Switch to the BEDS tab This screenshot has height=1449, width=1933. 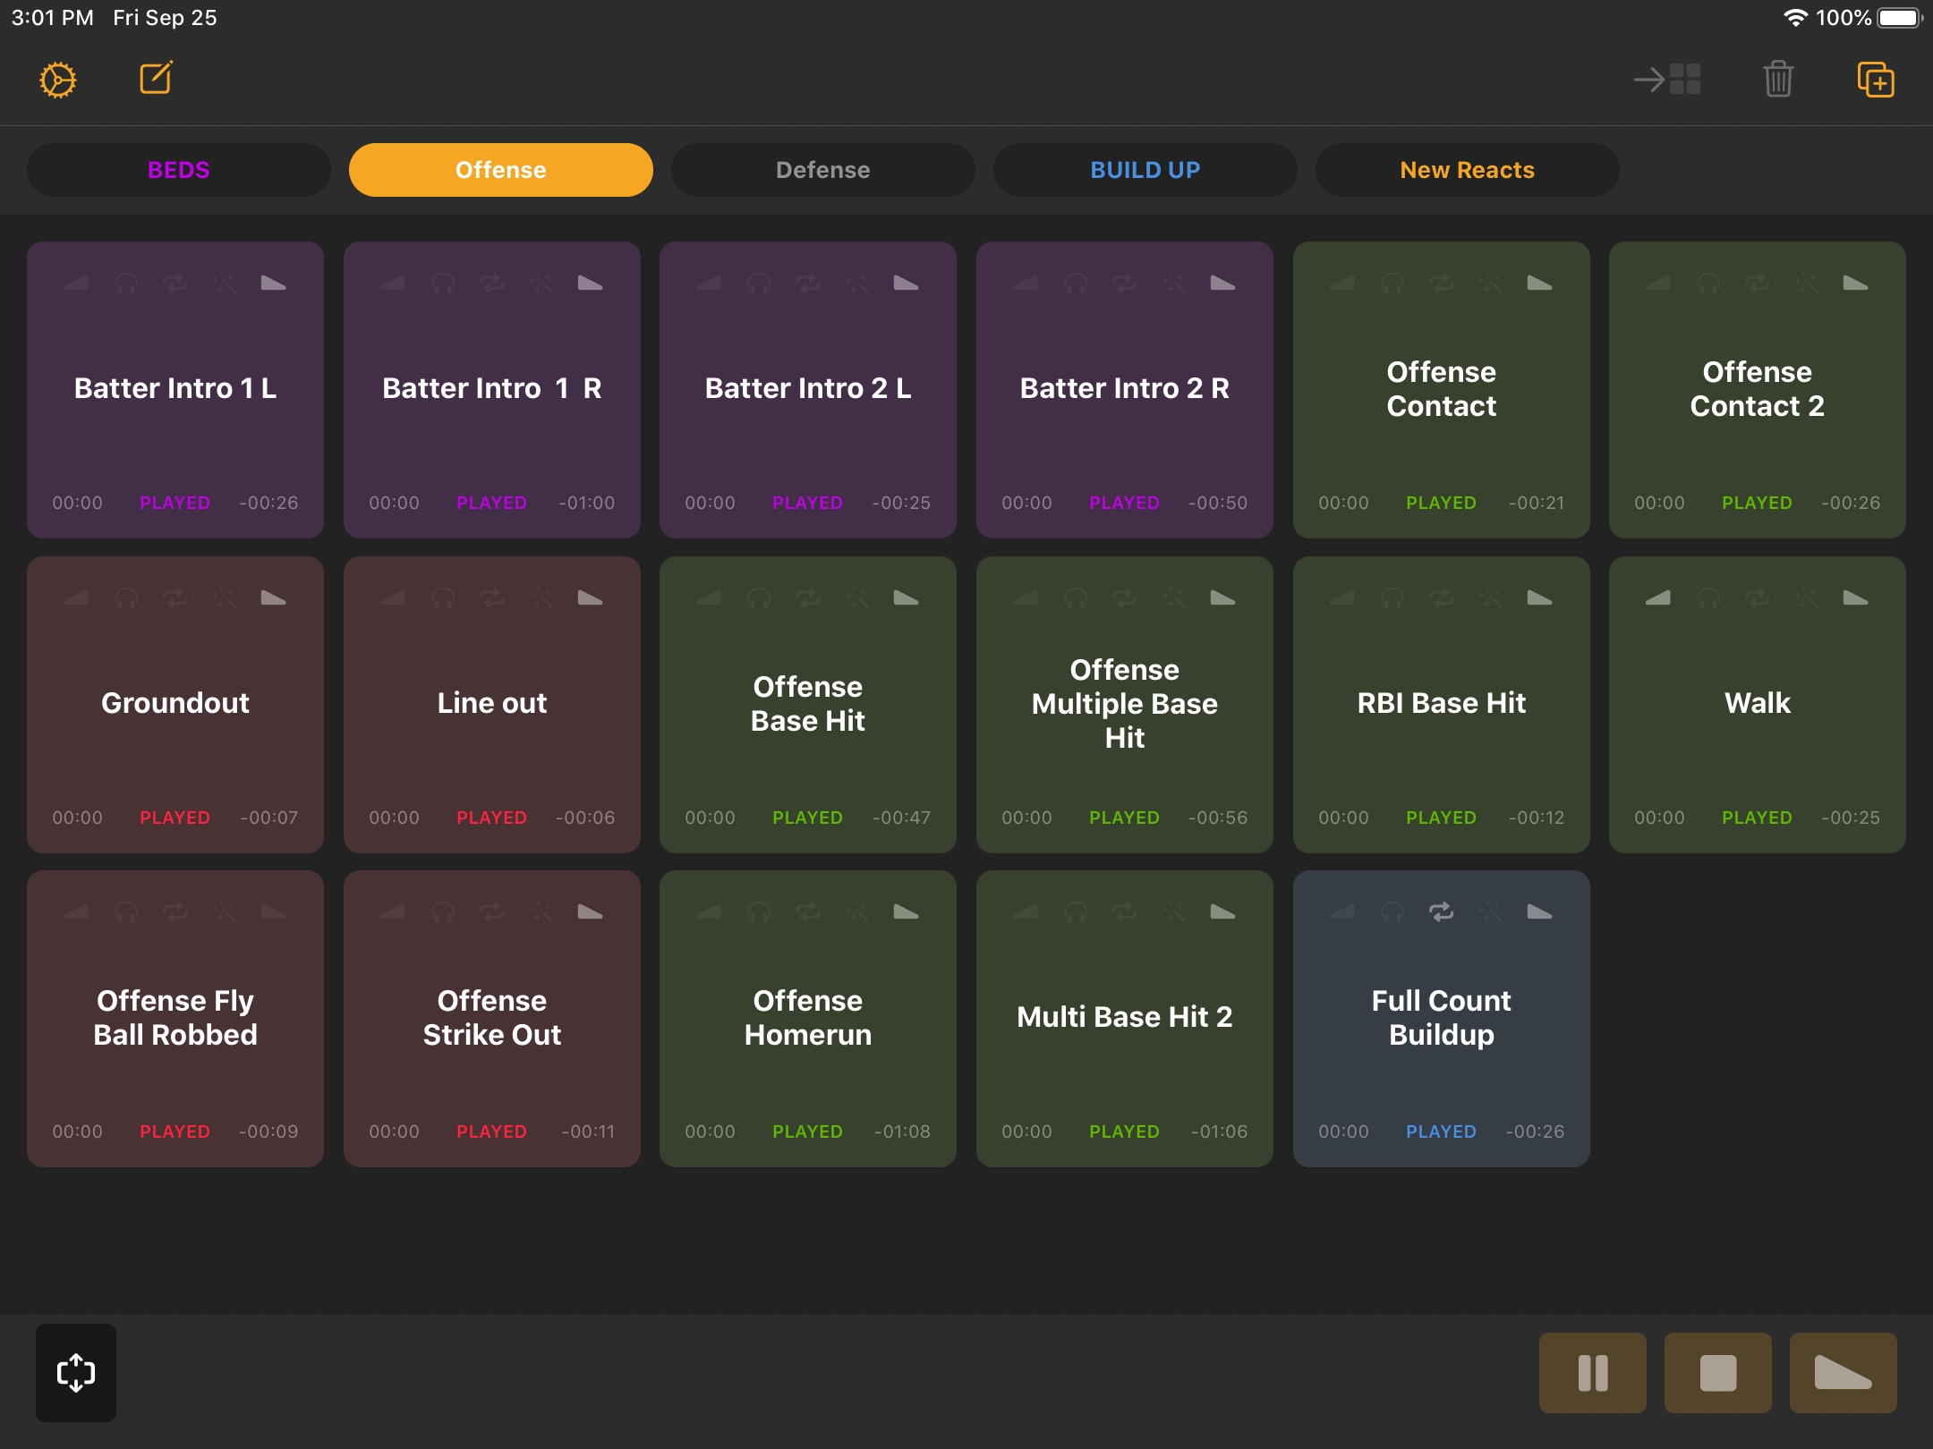pyautogui.click(x=179, y=170)
